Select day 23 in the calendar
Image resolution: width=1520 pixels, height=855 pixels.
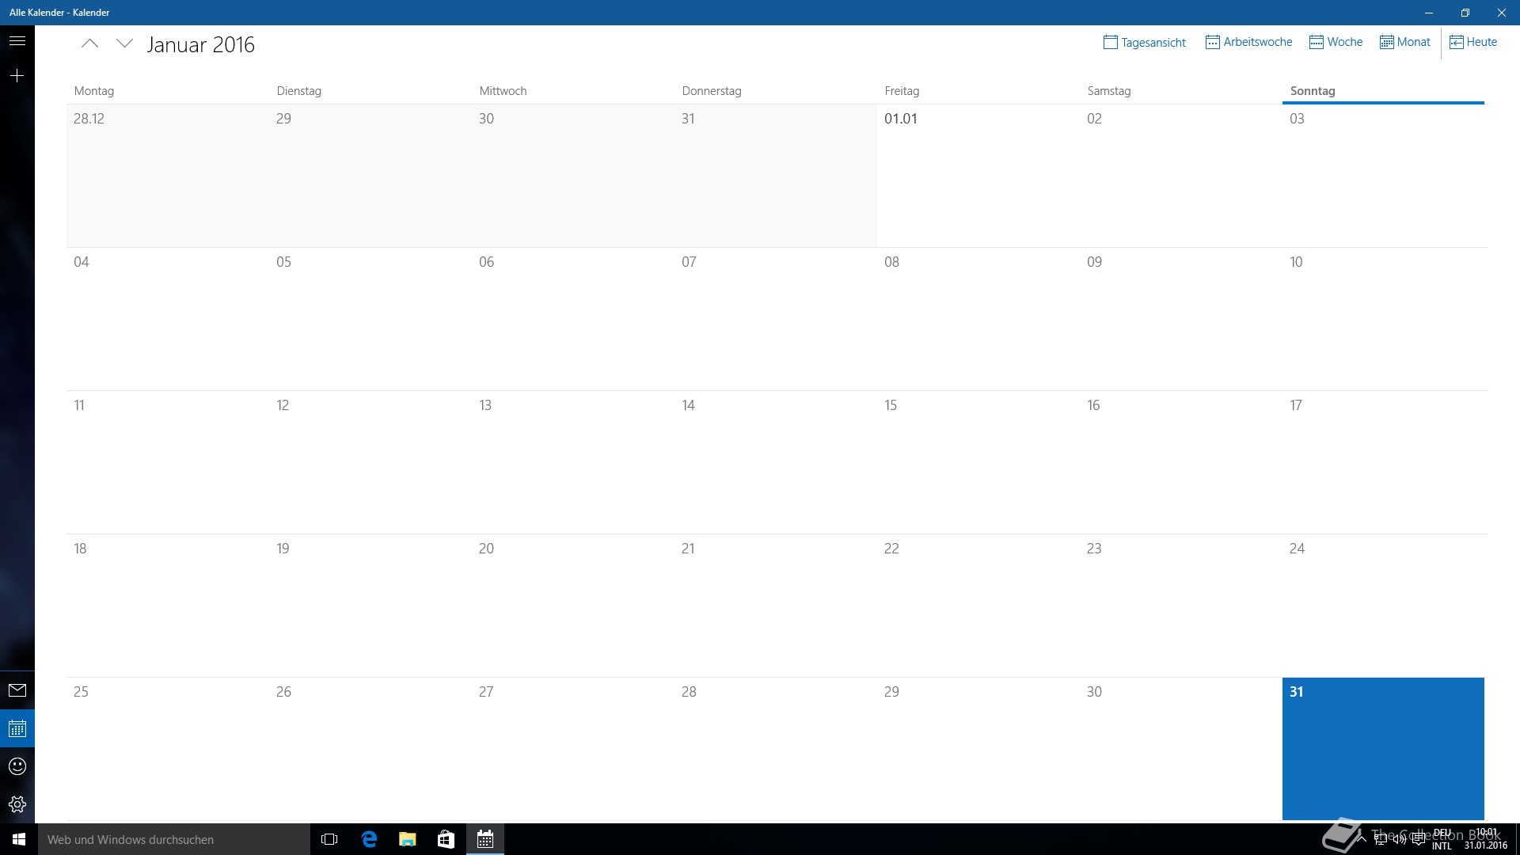tap(1181, 606)
